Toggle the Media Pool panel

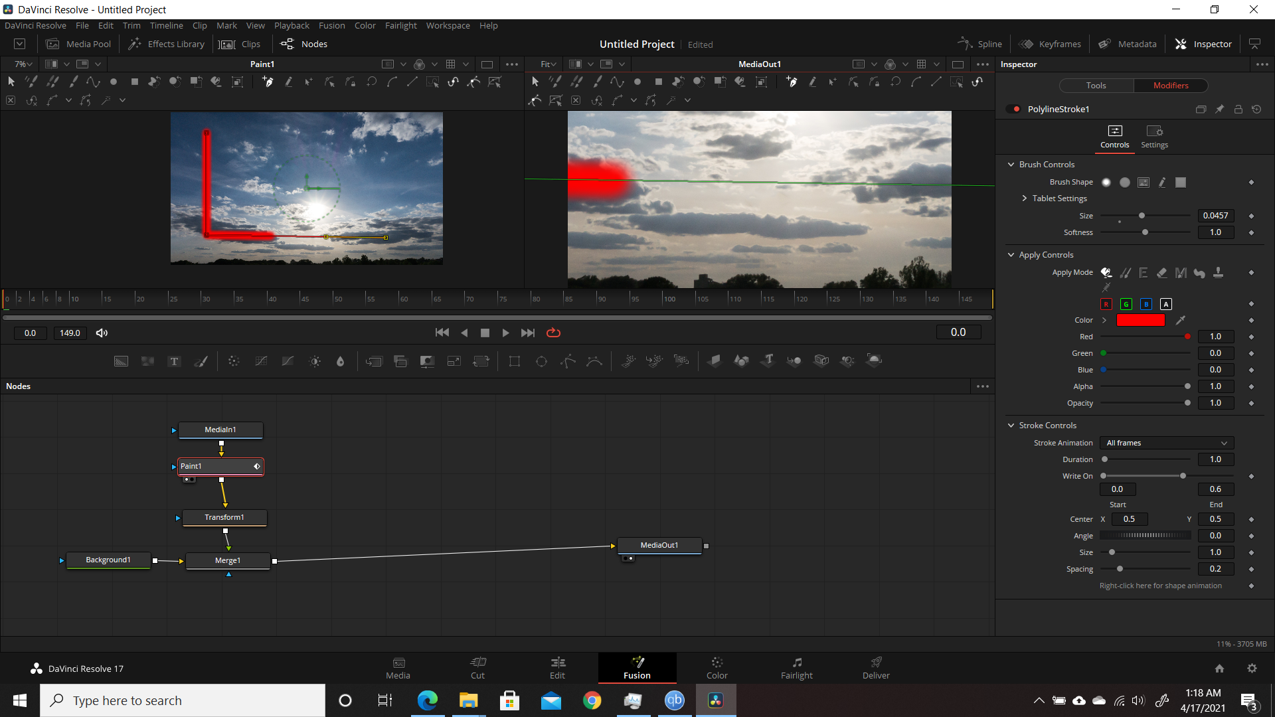(x=78, y=44)
